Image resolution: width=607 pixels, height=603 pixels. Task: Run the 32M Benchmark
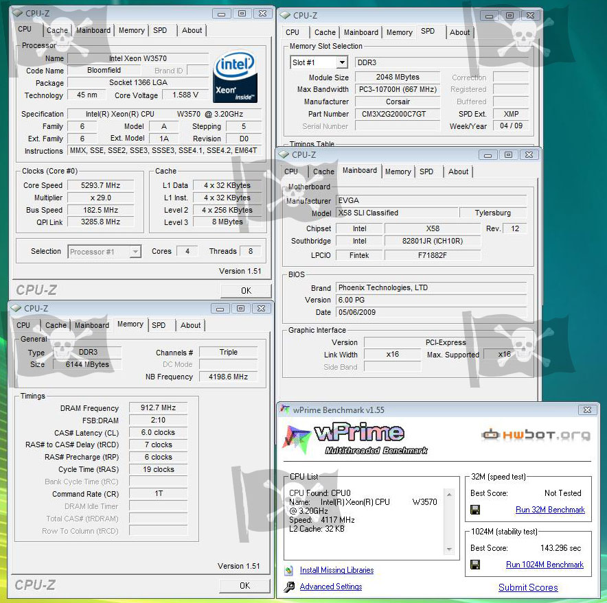tap(550, 510)
